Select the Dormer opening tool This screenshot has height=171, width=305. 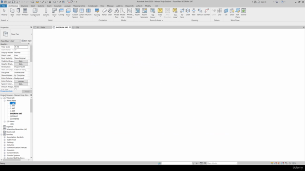tap(206, 12)
